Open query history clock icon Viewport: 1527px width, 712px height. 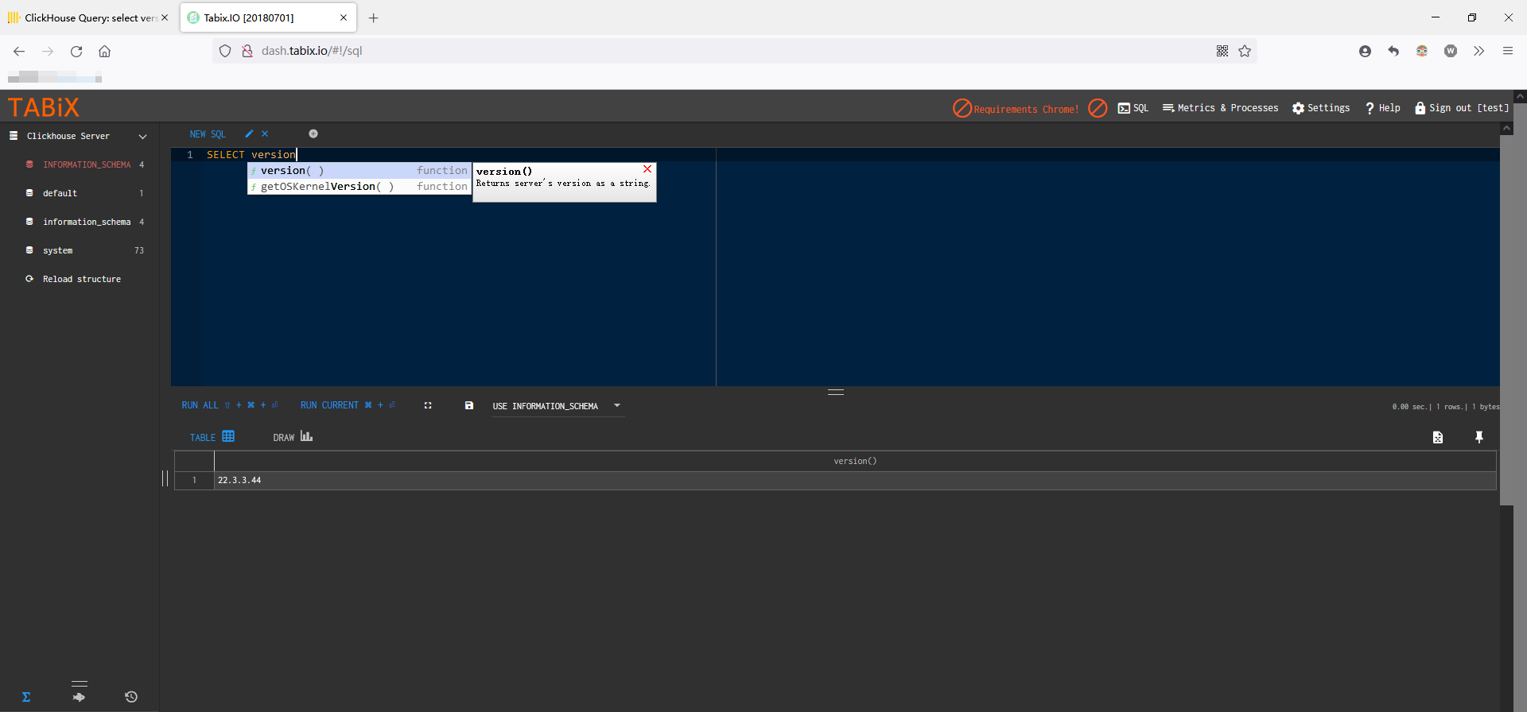click(x=131, y=697)
